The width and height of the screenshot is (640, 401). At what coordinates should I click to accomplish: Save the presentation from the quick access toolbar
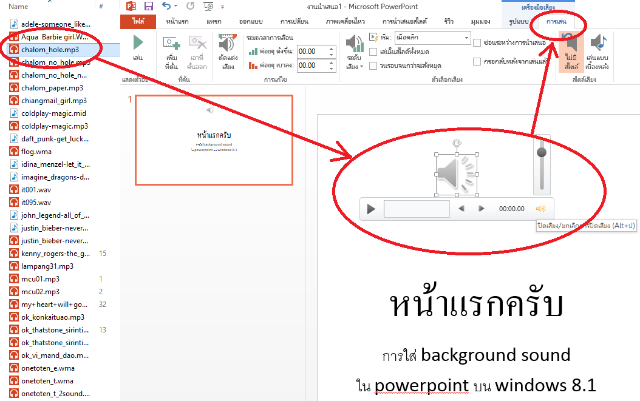149,6
